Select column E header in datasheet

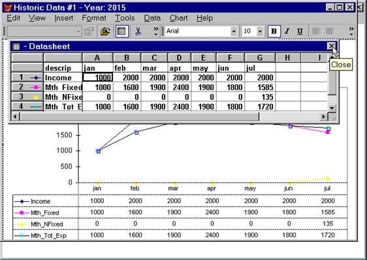click(204, 58)
